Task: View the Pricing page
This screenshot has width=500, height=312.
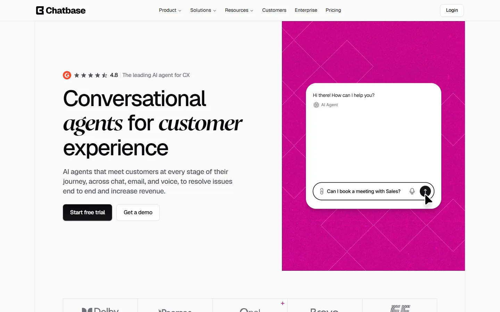Action: coord(333,10)
